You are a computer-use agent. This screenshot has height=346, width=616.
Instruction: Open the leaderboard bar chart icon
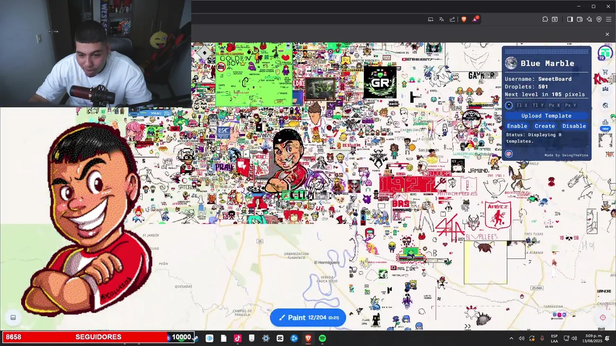click(605, 123)
